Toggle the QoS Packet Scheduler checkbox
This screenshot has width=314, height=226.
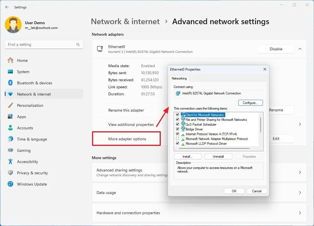tap(177, 124)
